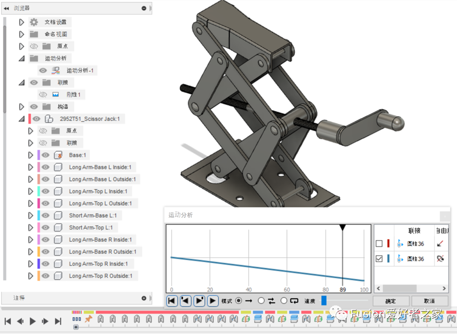Click the 取消 button
Image resolution: width=457 pixels, height=334 pixels.
[x=429, y=301]
